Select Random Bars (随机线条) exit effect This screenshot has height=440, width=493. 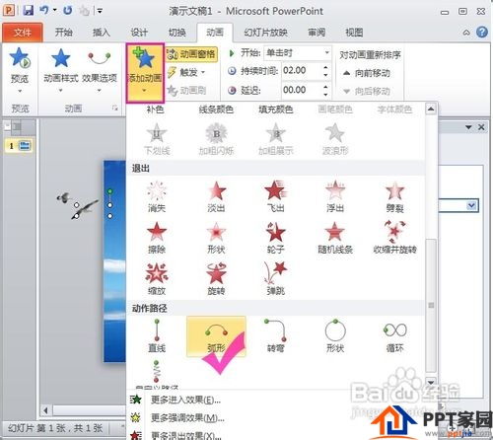(x=335, y=238)
